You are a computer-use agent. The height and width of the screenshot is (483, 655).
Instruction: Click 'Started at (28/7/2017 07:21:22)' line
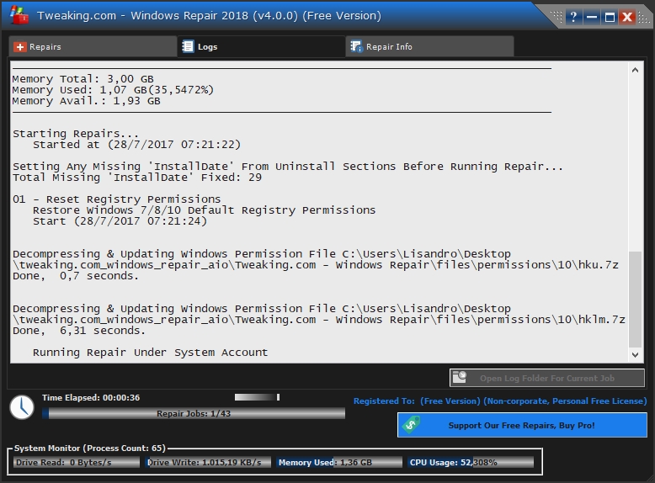[136, 145]
